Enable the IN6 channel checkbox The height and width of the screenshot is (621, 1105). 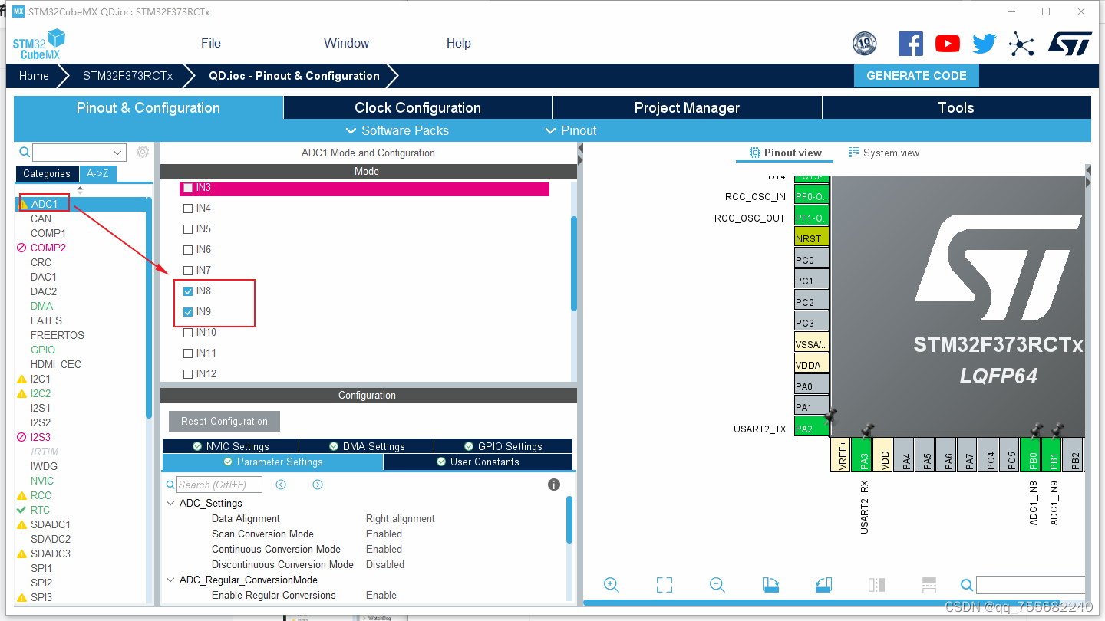(188, 250)
